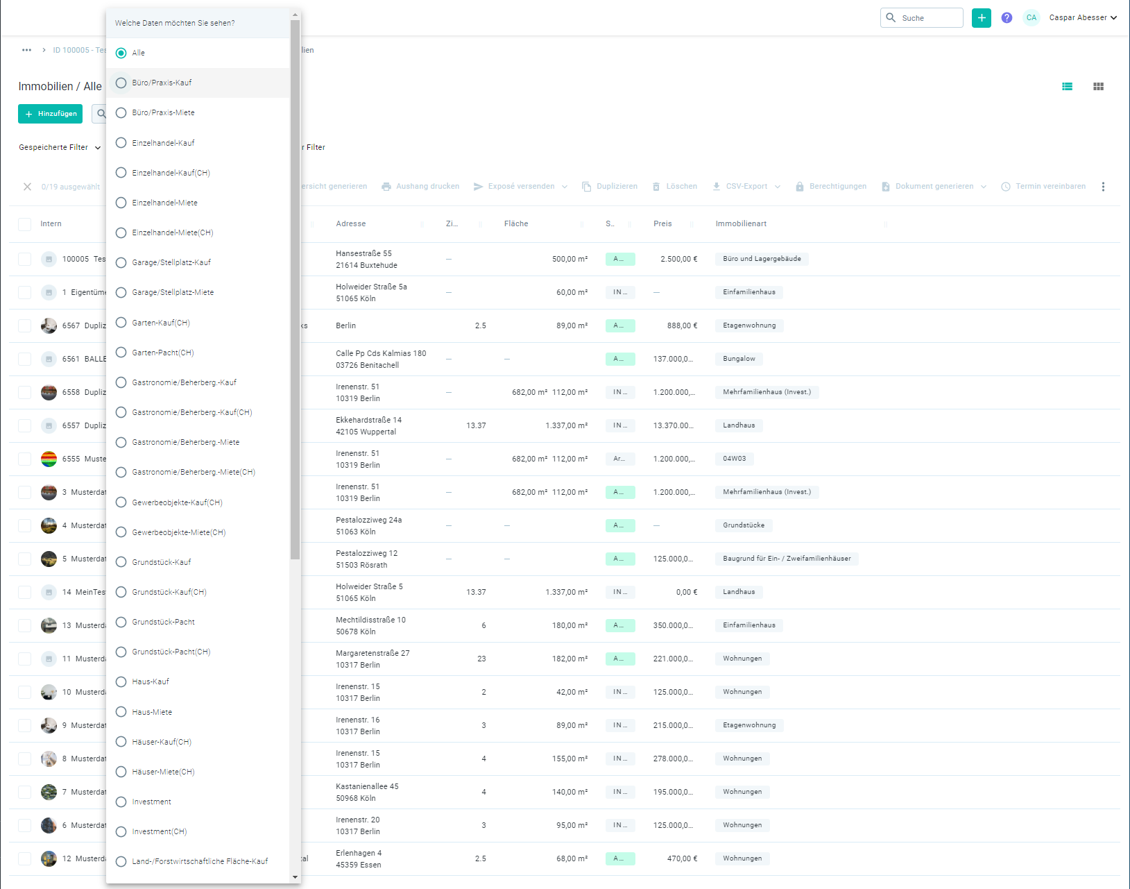Screen dimensions: 1130x889
Task: Select Büro/Praxis-Kauf radio option
Action: [x=121, y=83]
